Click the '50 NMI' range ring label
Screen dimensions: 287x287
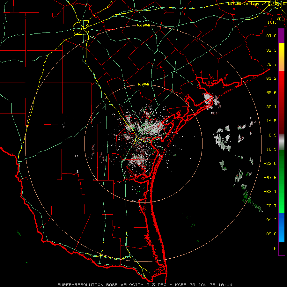tap(143, 85)
